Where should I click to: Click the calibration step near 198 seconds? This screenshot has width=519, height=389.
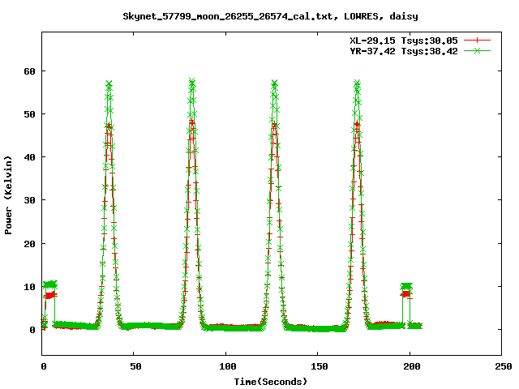pyautogui.click(x=406, y=288)
